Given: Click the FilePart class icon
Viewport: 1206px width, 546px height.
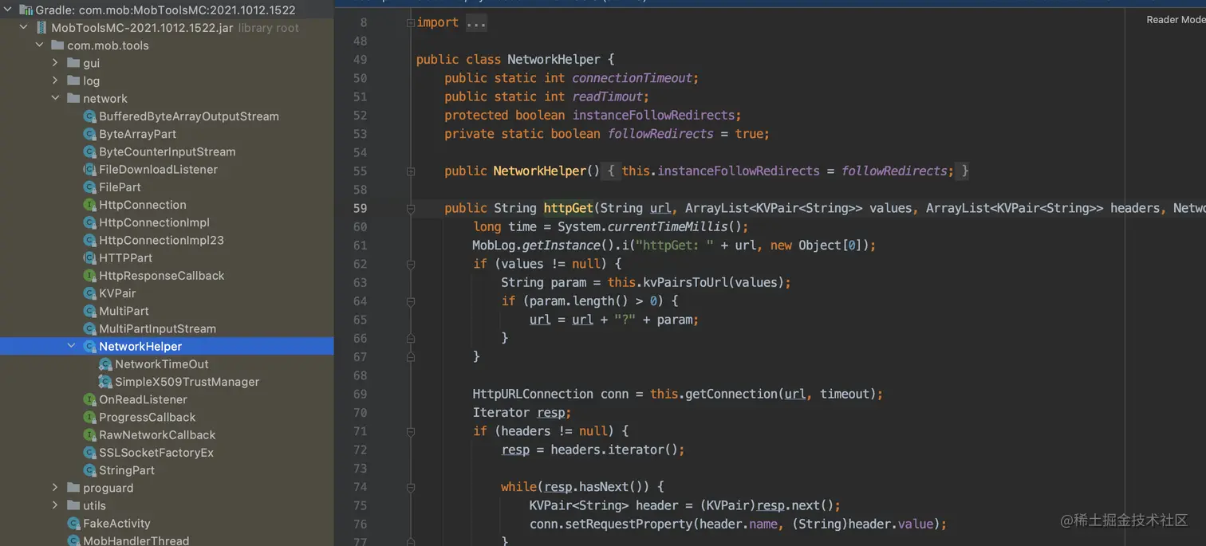Looking at the screenshot, I should [x=90, y=187].
